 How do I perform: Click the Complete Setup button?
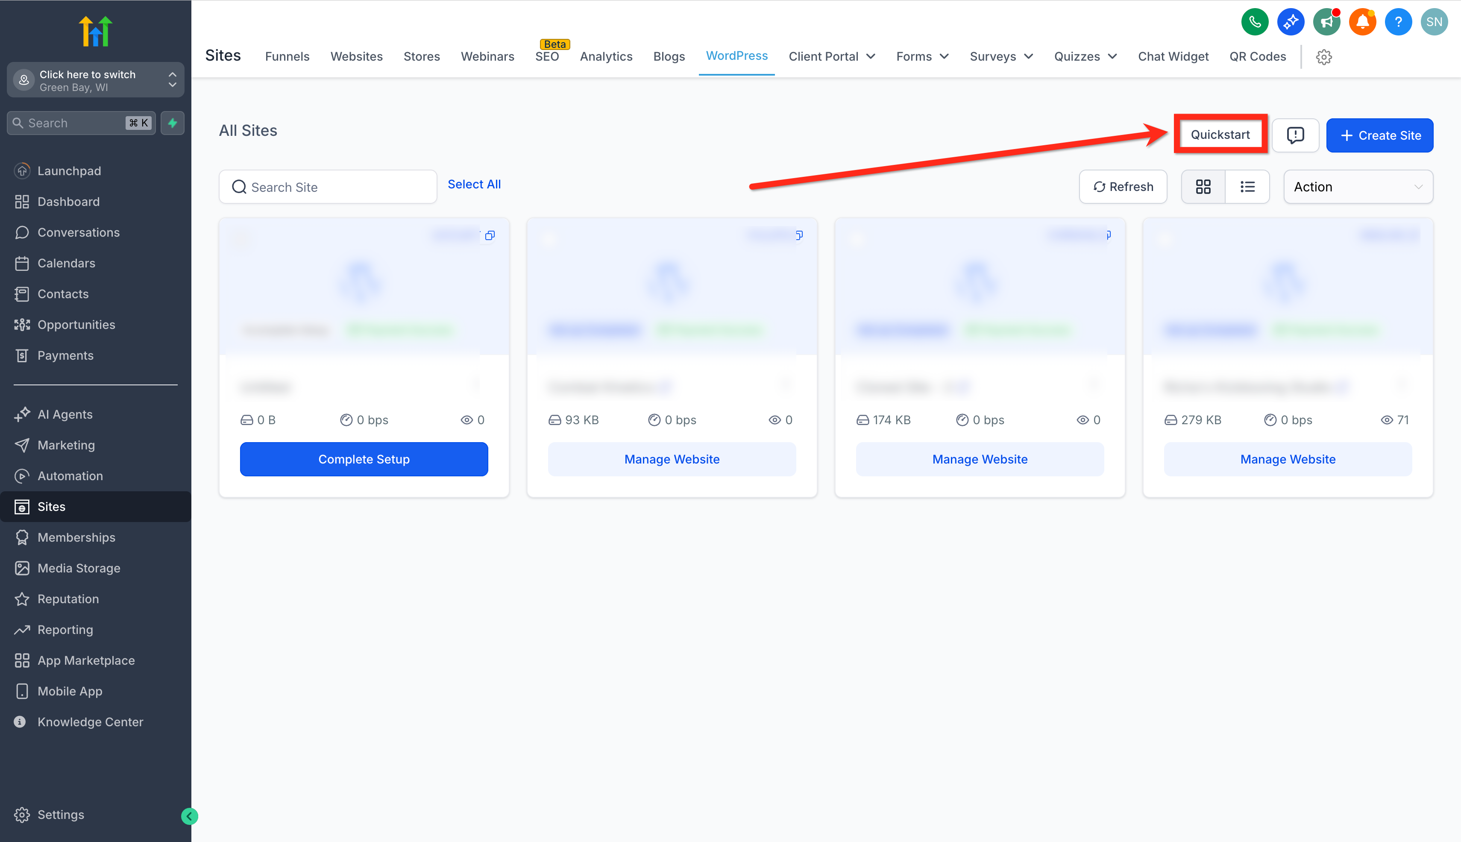click(x=364, y=459)
